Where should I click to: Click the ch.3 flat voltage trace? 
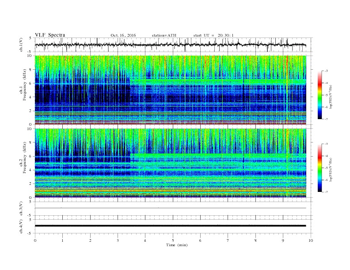171,208
